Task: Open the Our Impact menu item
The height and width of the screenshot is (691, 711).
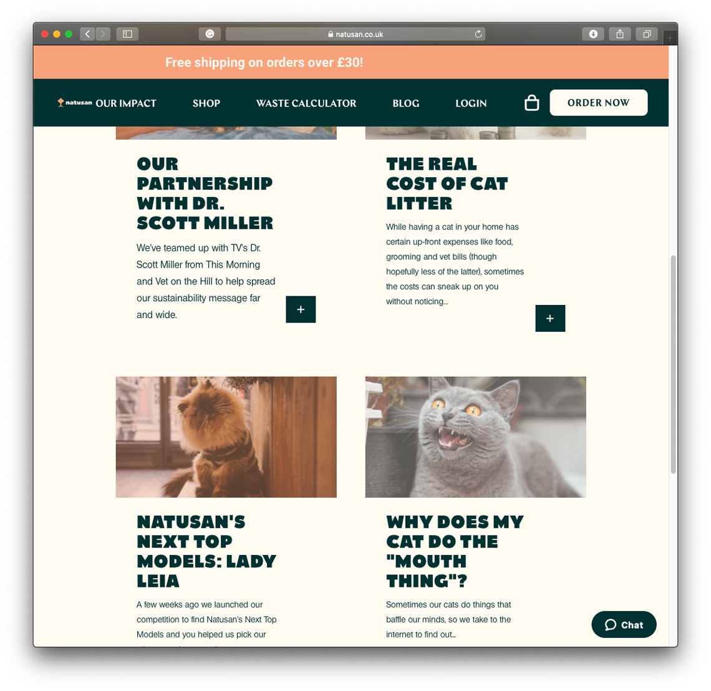Action: pos(126,104)
